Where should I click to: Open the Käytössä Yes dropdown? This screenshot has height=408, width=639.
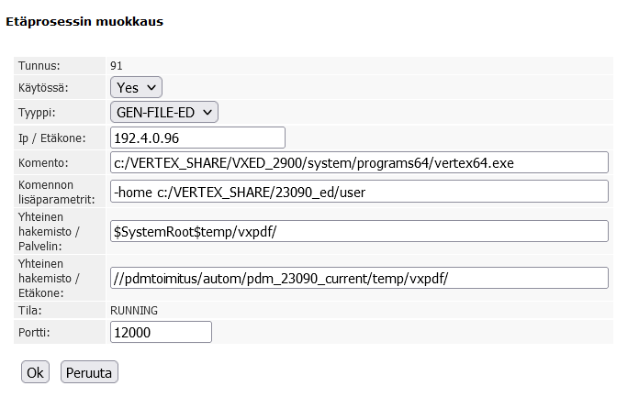(136, 88)
